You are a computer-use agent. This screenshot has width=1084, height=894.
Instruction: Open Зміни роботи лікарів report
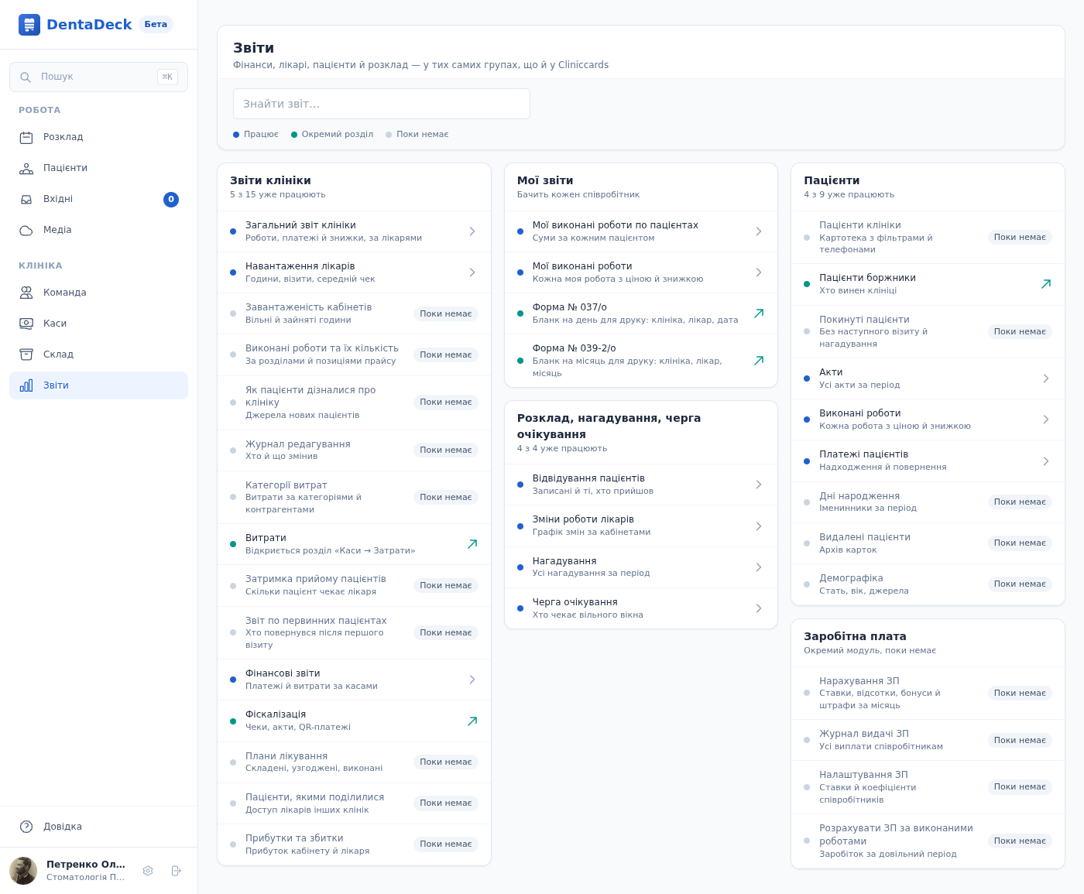click(x=641, y=526)
